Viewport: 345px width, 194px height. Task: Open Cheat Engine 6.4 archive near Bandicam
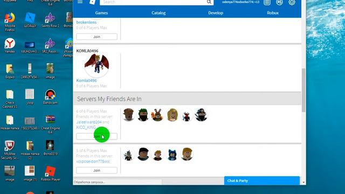[50, 124]
